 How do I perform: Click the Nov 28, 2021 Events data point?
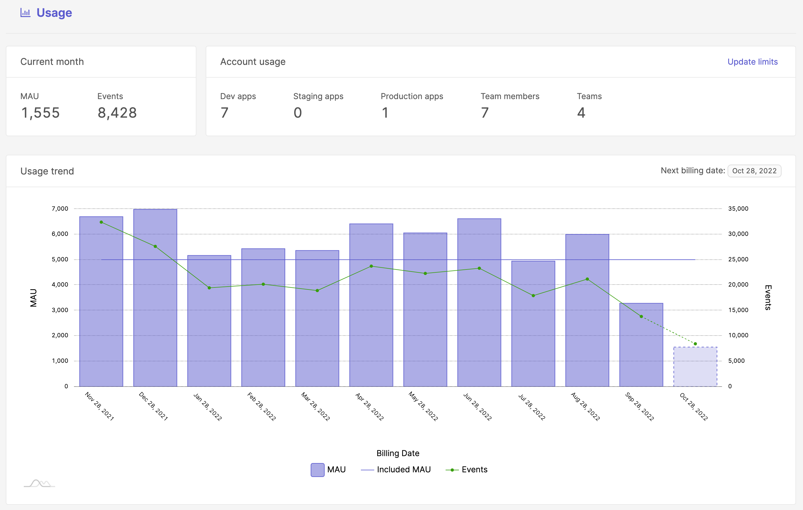pos(101,222)
